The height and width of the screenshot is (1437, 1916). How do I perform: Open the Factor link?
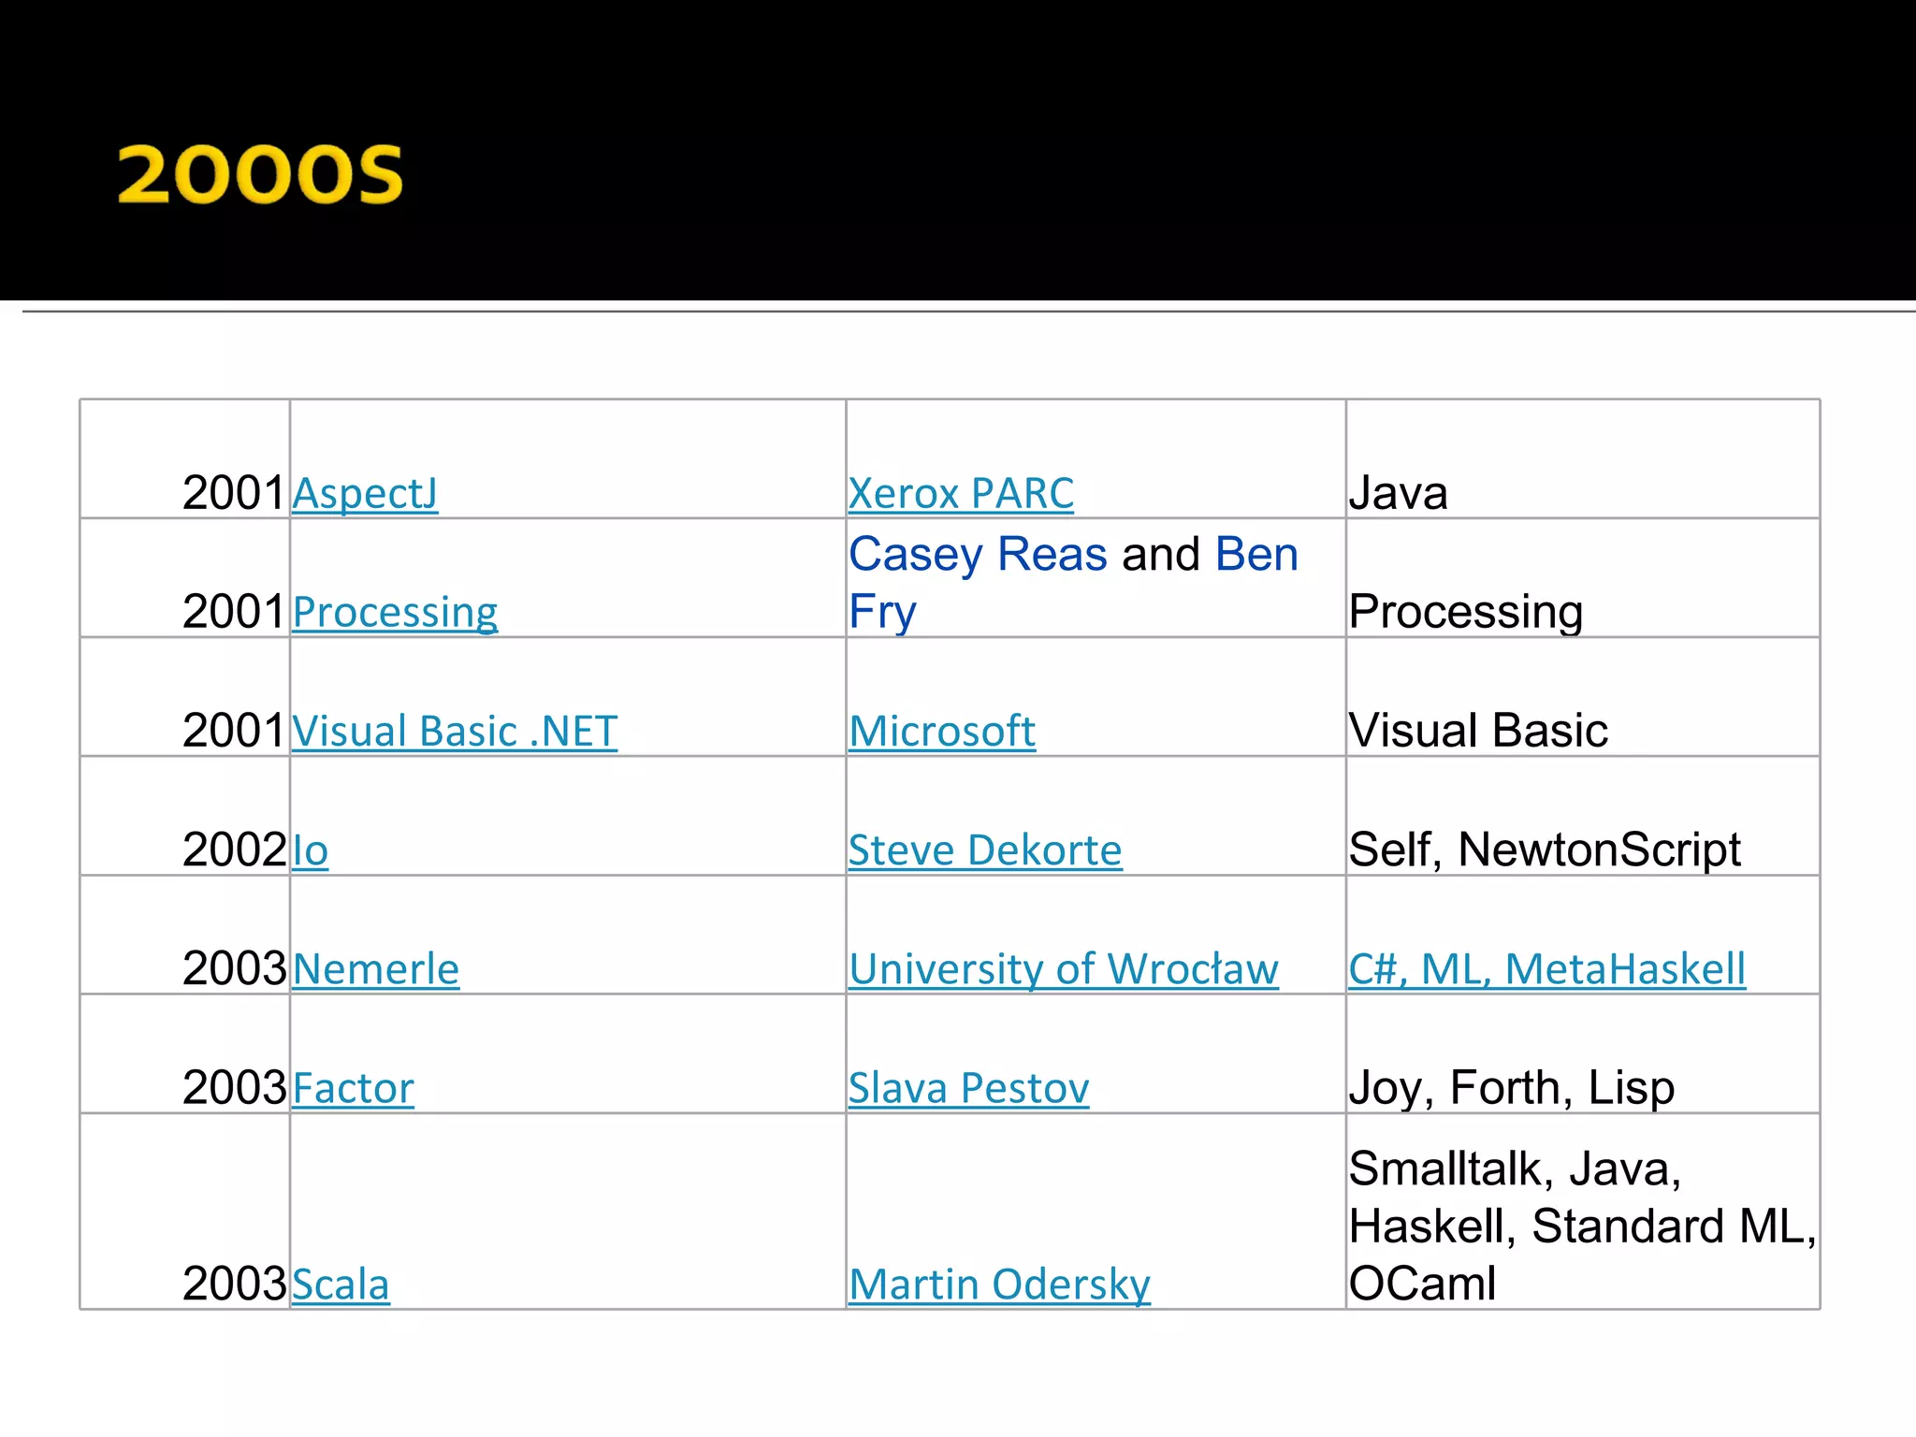(353, 1088)
